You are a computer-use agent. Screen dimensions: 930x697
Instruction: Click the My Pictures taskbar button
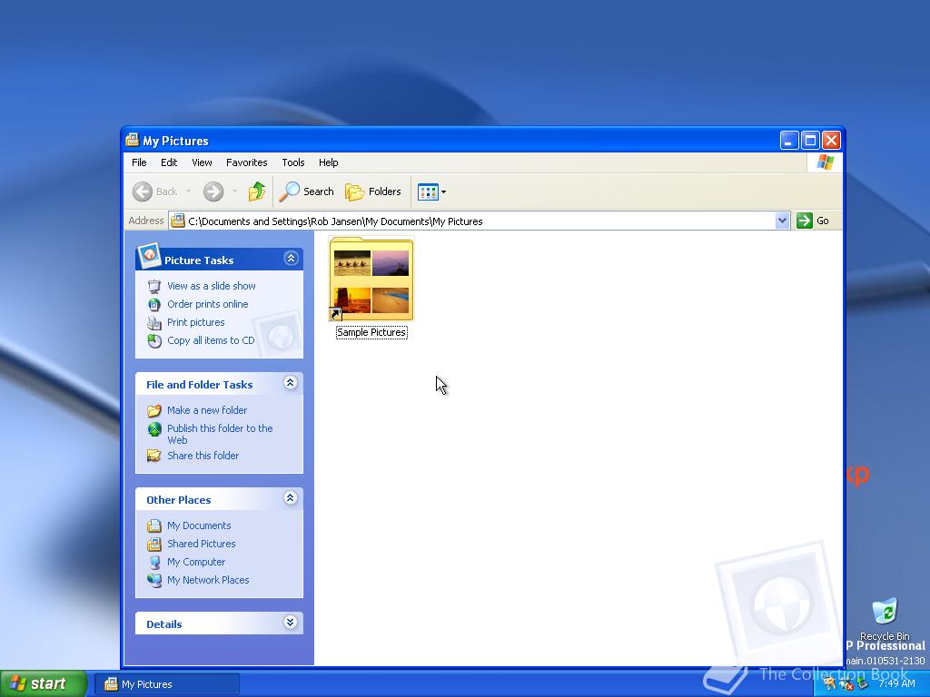[167, 684]
